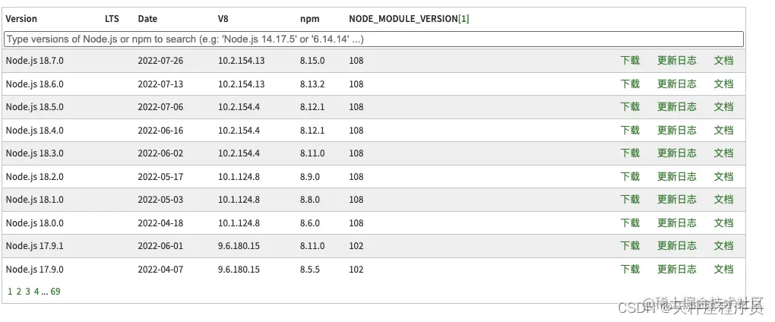Open the docs link for Node.js 18.6.0

(723, 84)
